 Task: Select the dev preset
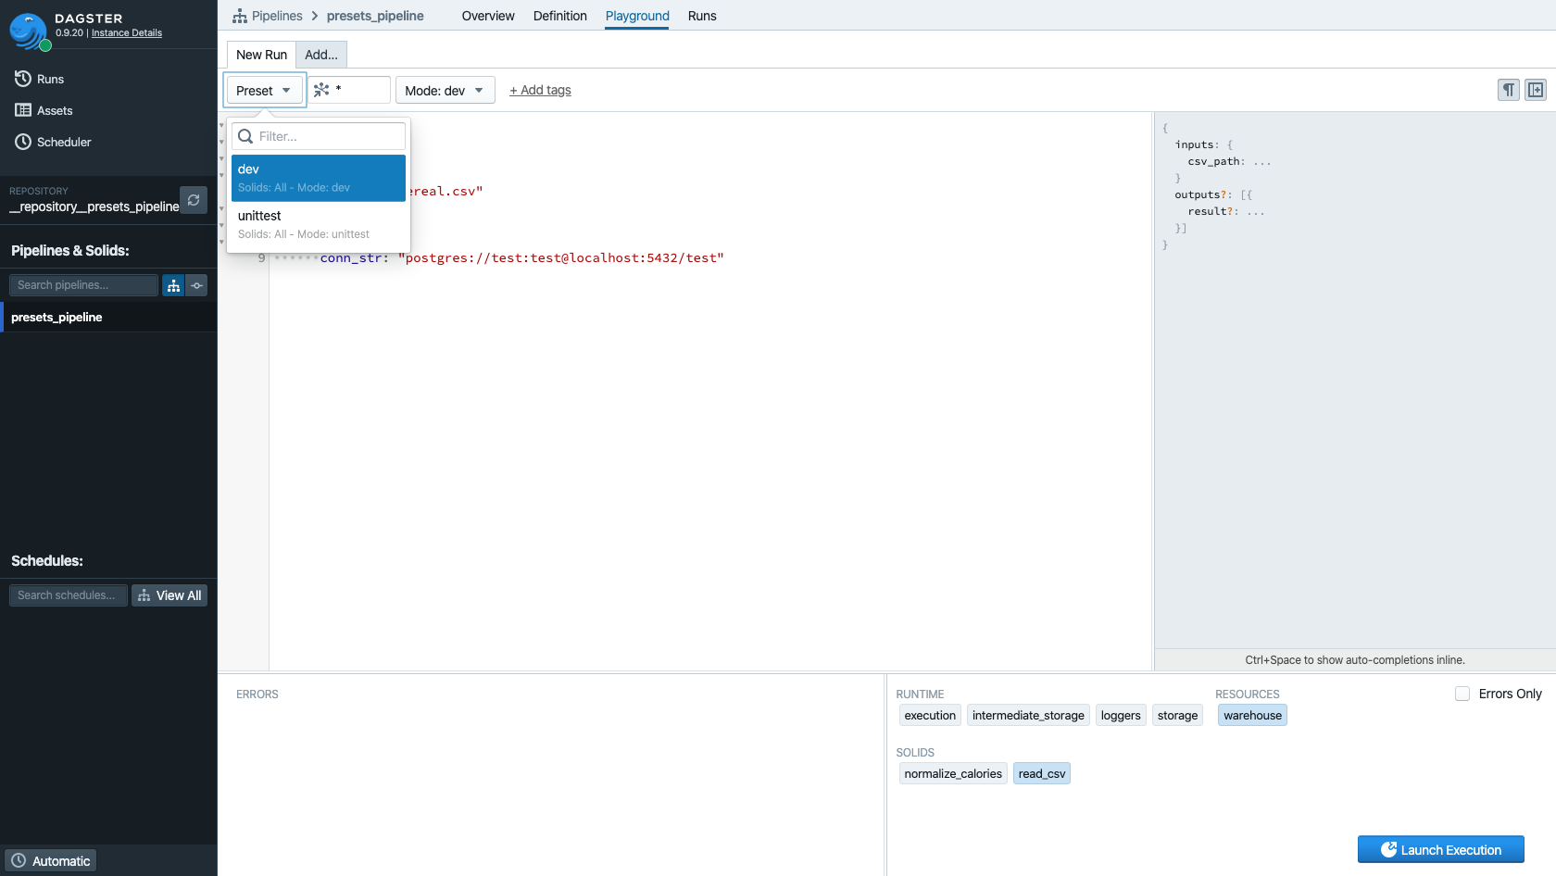click(319, 178)
